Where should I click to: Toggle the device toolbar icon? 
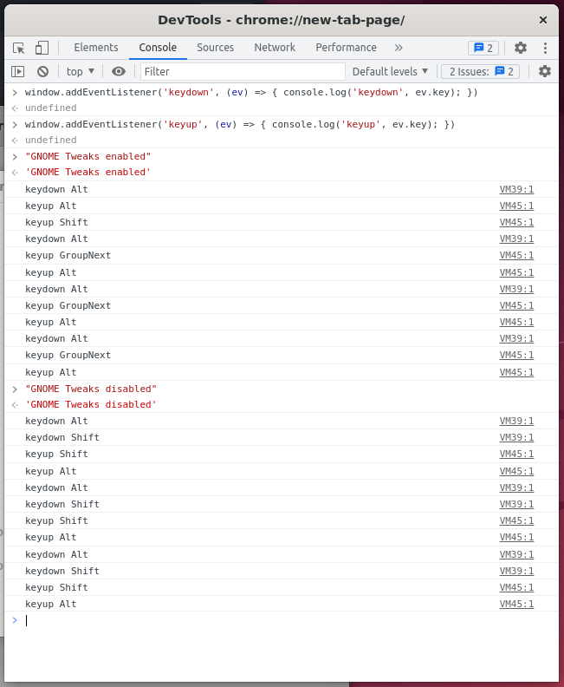pos(42,48)
